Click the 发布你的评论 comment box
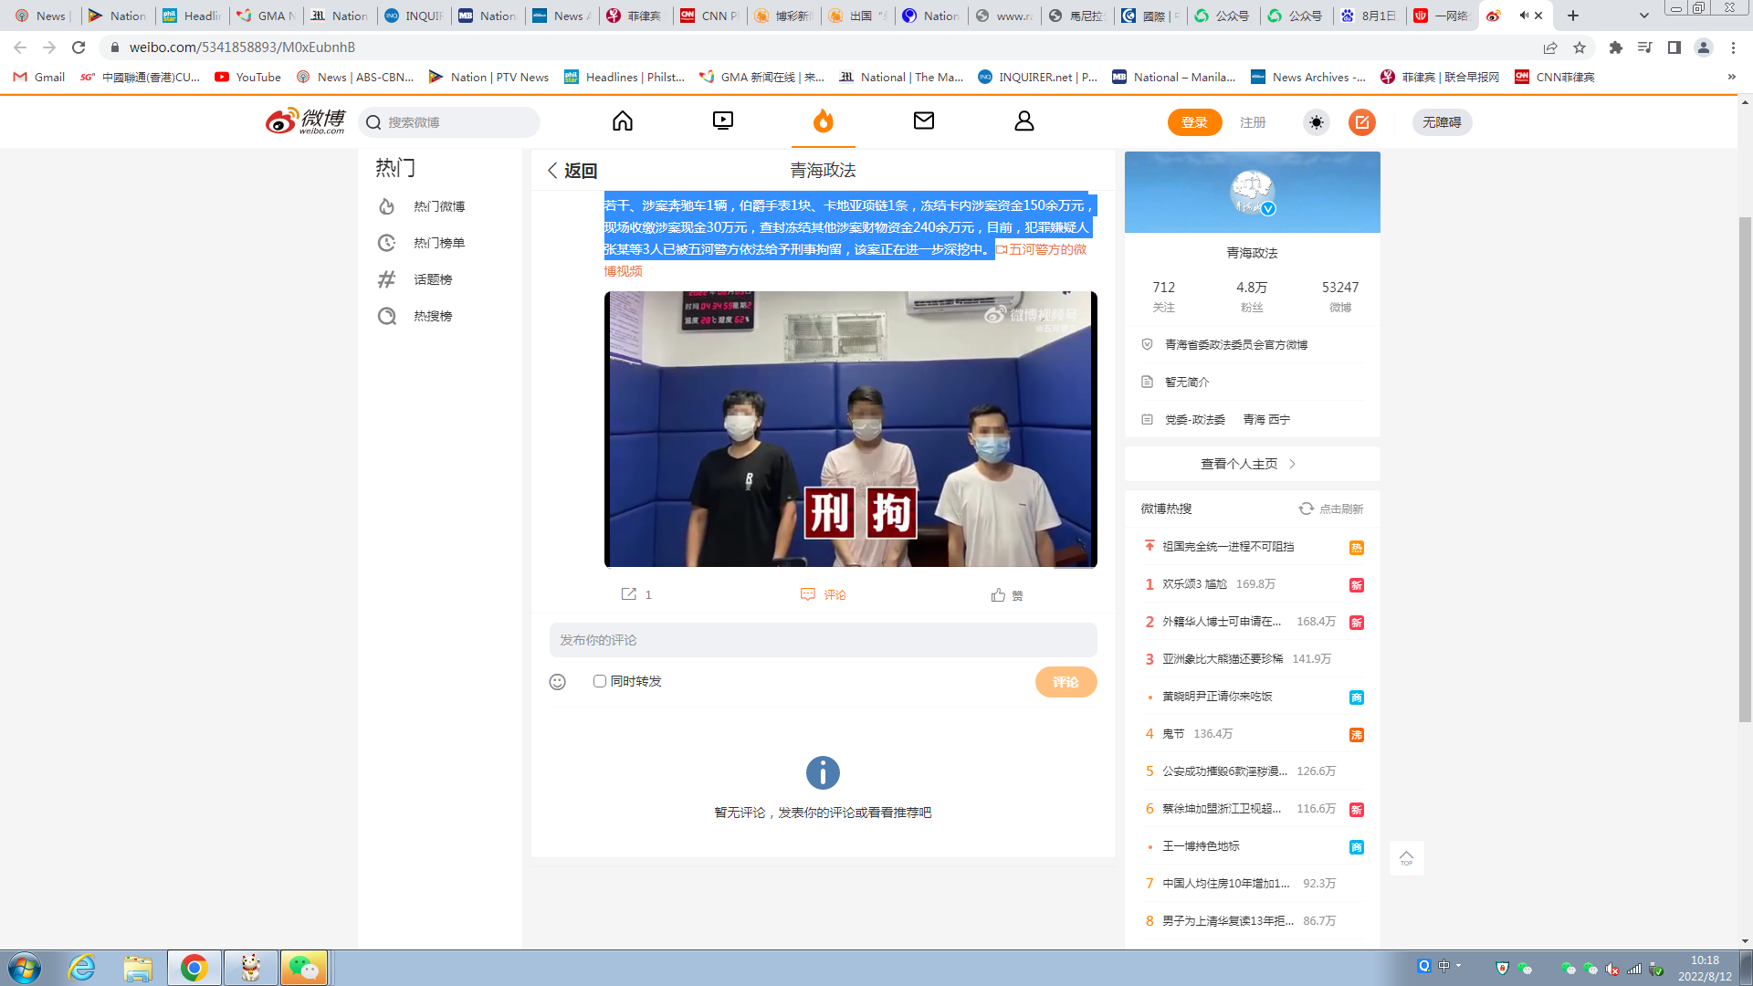1753x986 pixels. click(x=824, y=640)
